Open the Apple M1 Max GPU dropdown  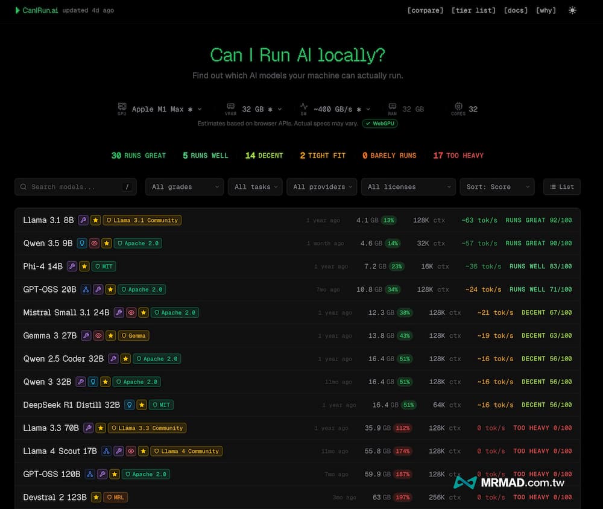click(x=166, y=109)
